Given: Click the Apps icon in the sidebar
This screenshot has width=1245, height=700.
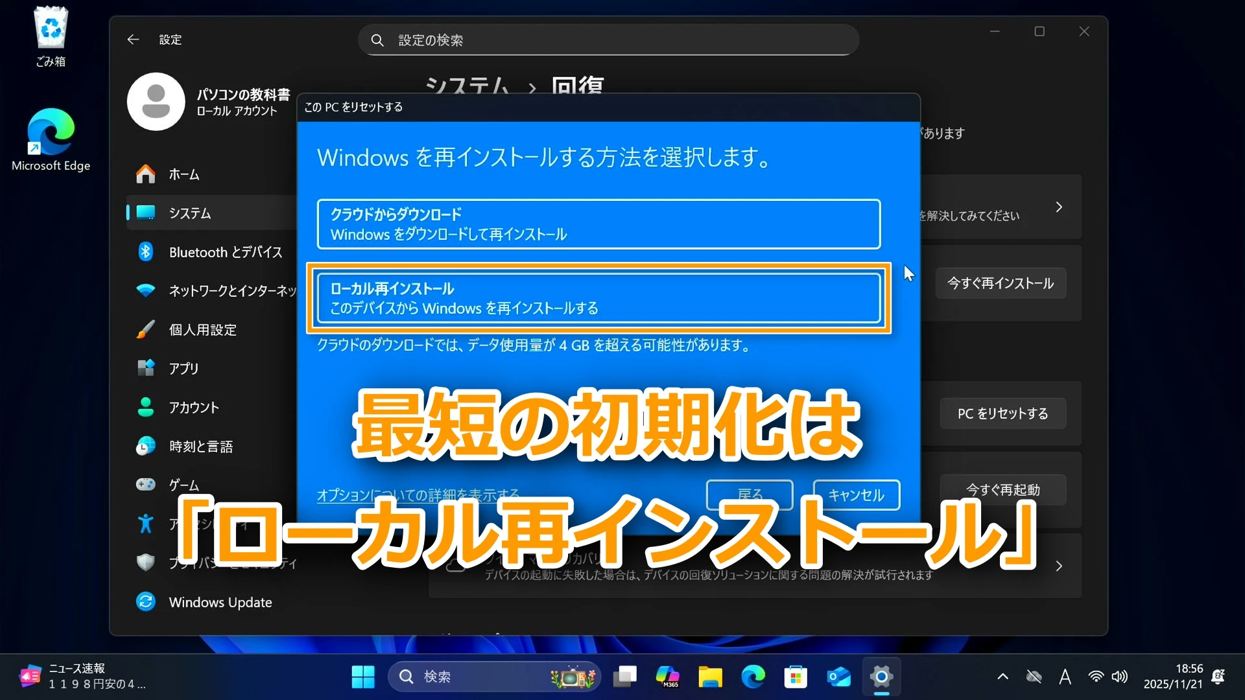Looking at the screenshot, I should pos(146,368).
